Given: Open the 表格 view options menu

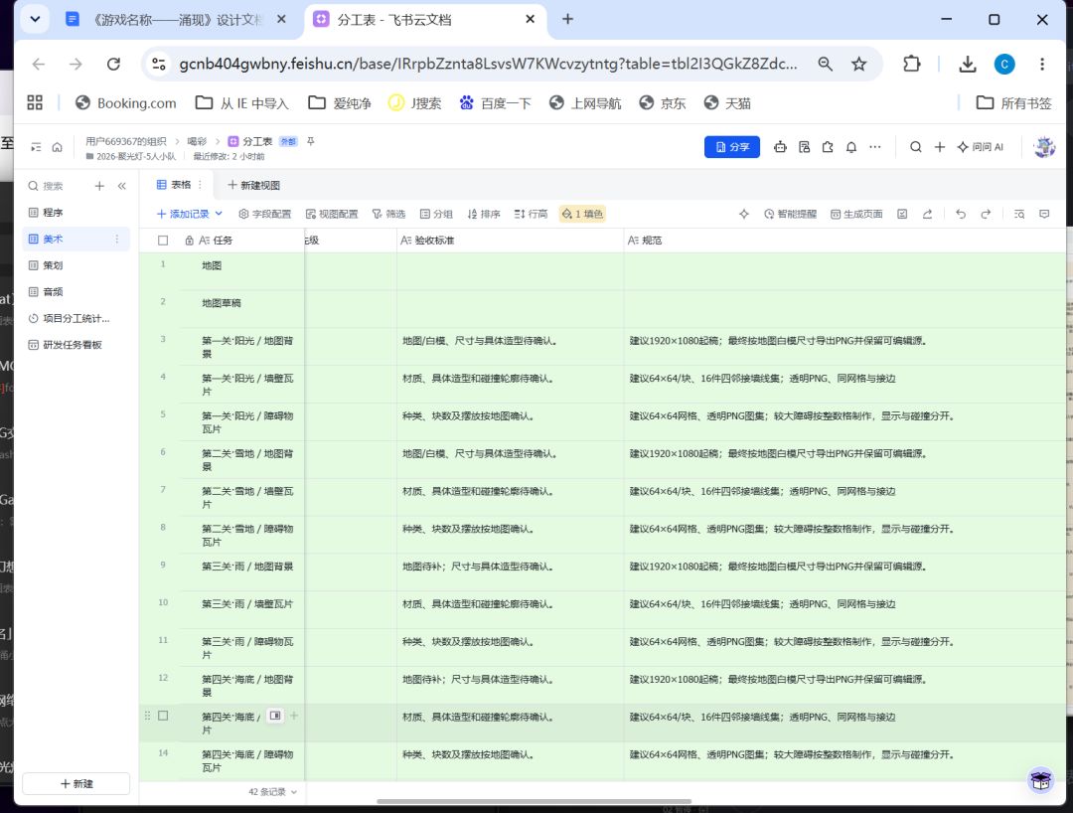Looking at the screenshot, I should tap(200, 185).
